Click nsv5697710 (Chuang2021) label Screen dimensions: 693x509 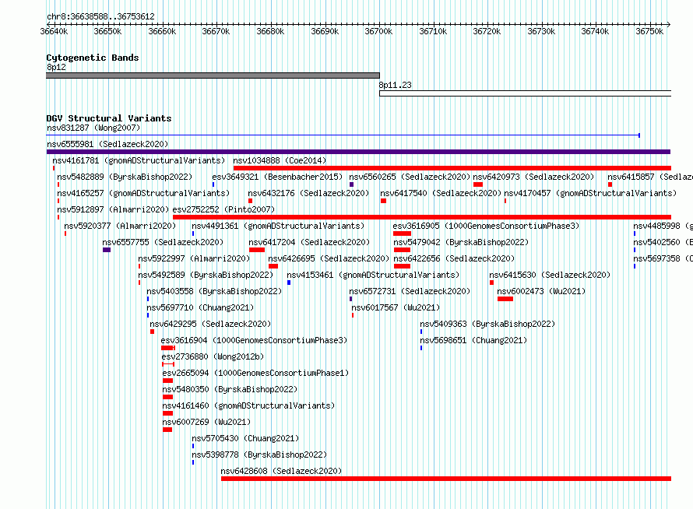point(200,307)
